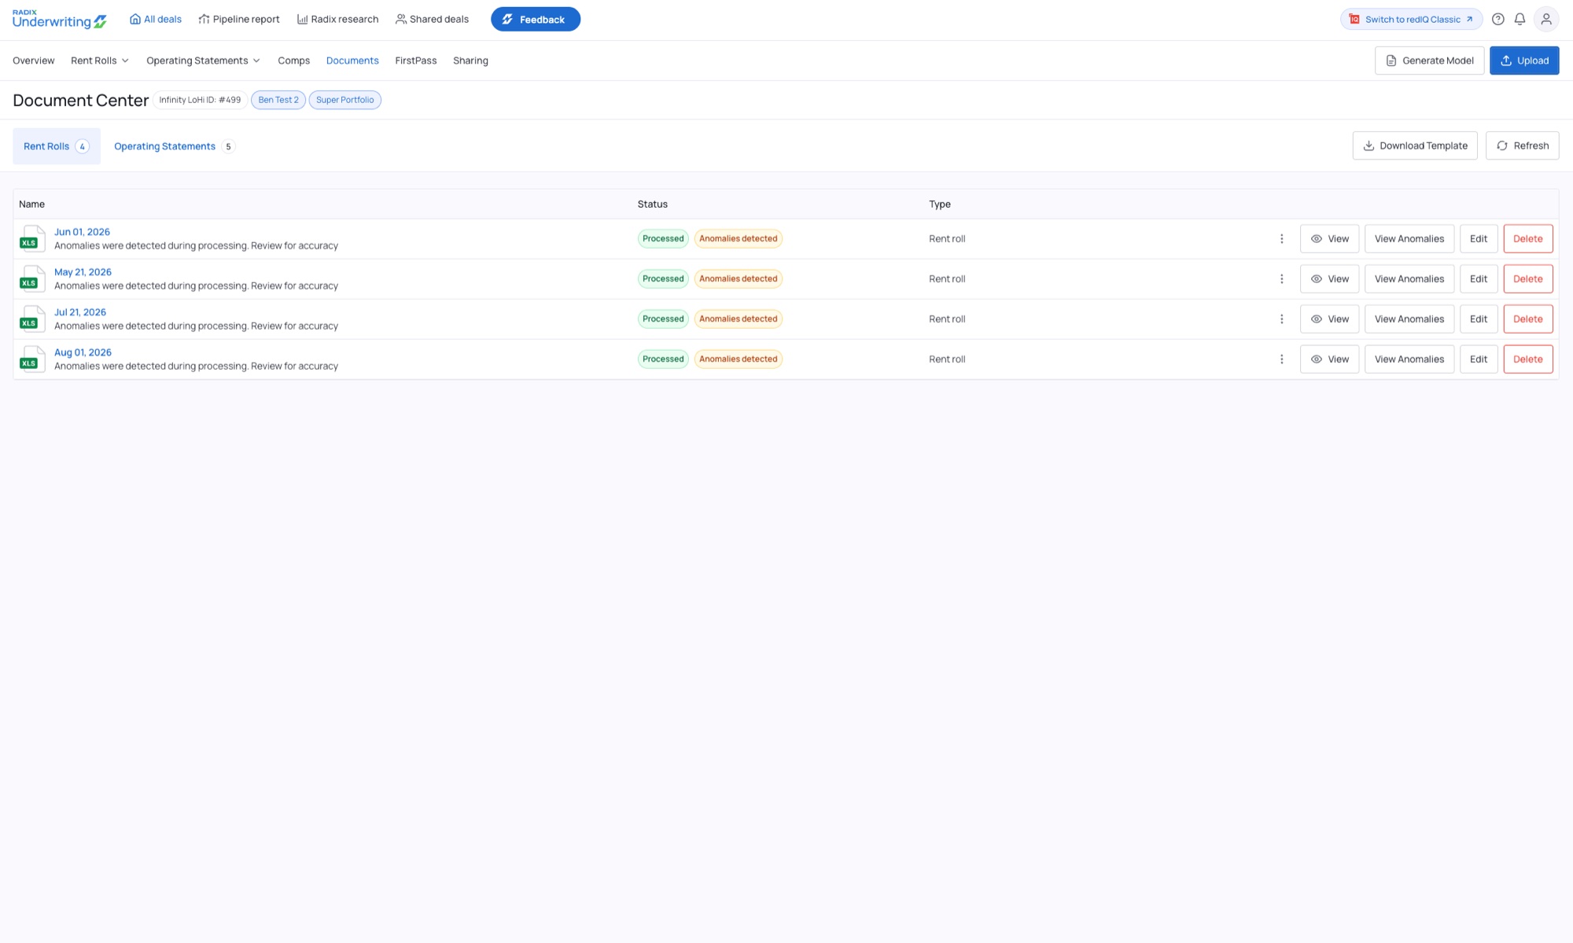Click Anomalies detected badge for Jun 01, 2026
1573x943 pixels.
738,239
